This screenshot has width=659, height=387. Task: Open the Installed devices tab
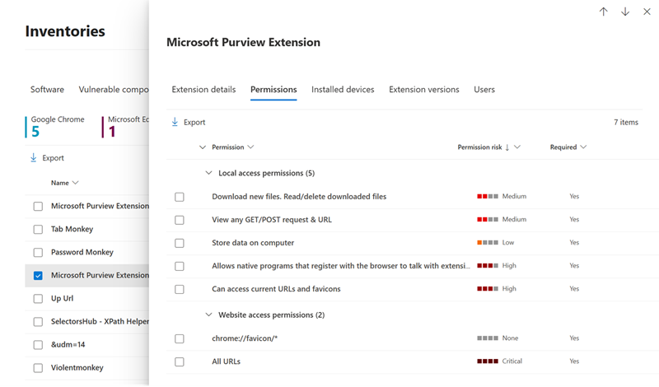pos(343,90)
